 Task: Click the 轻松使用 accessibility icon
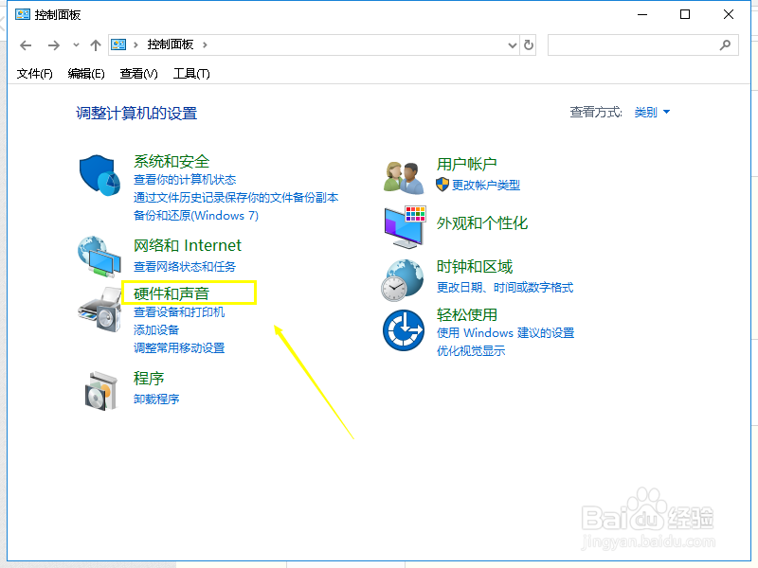pyautogui.click(x=404, y=330)
